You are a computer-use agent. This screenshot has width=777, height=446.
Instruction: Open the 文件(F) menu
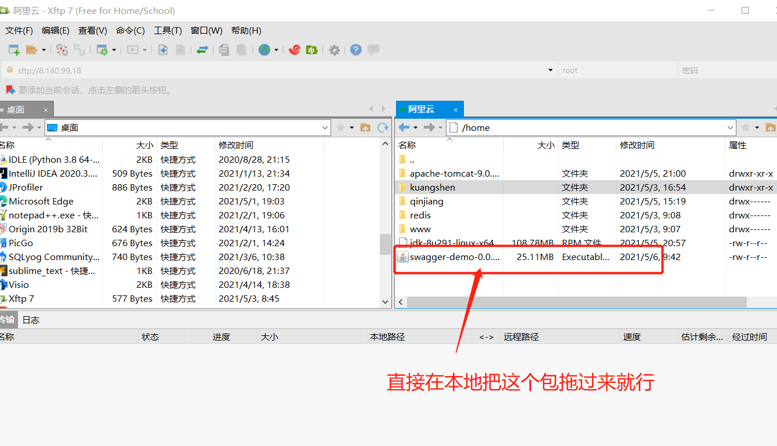[x=19, y=30]
